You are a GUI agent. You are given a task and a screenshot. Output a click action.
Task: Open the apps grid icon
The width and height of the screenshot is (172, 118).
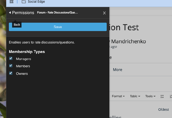(12, 2)
